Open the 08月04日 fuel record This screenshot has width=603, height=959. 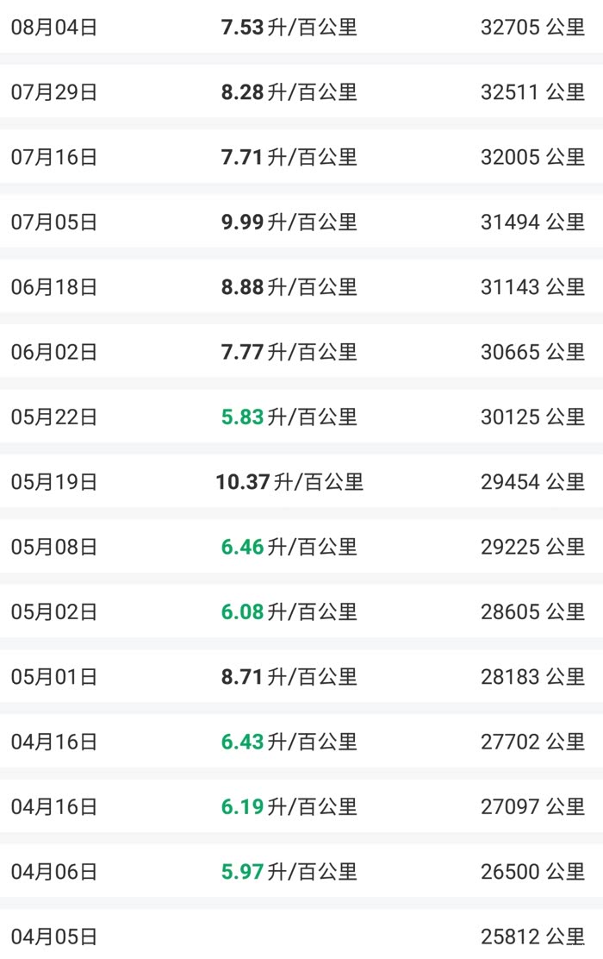(x=54, y=28)
